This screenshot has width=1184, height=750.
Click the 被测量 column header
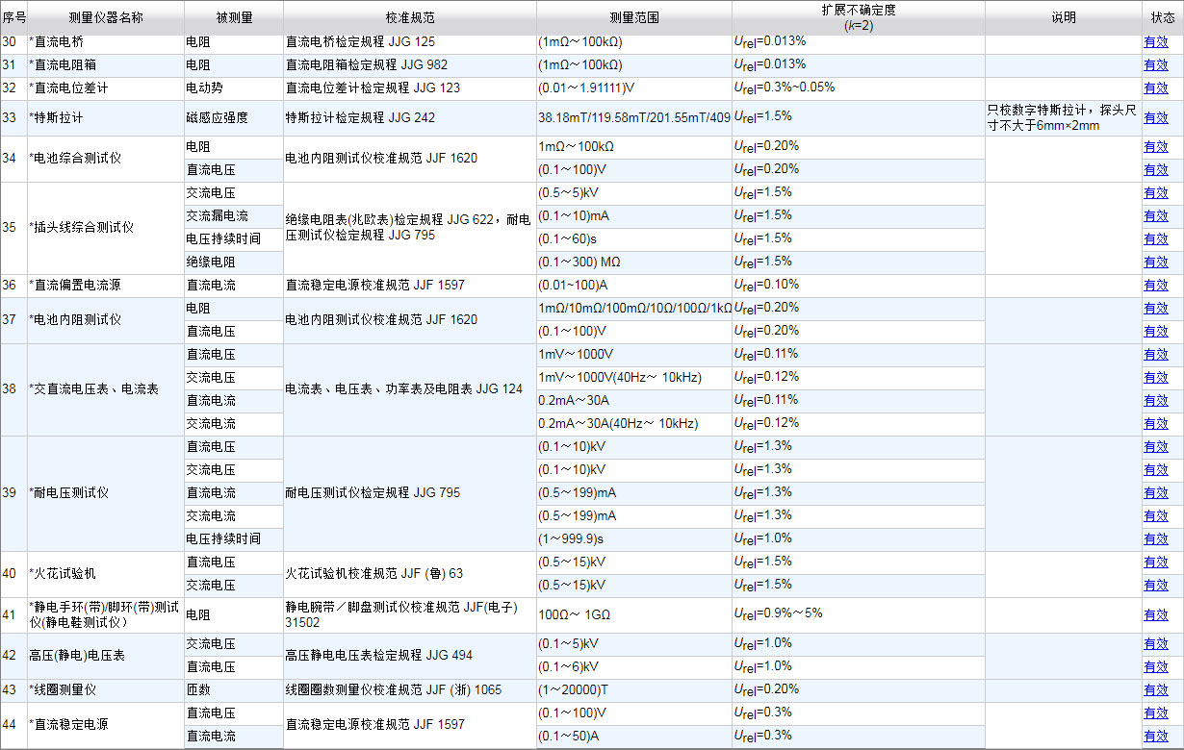pos(233,18)
